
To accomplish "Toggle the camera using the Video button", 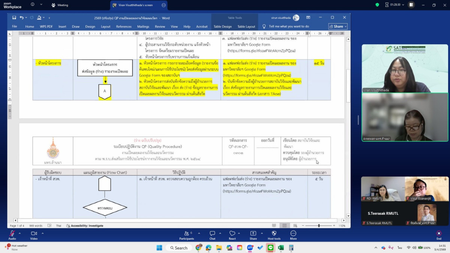I will coord(34,234).
